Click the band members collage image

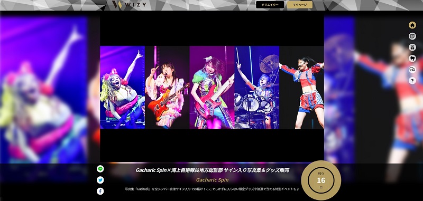pyautogui.click(x=212, y=87)
